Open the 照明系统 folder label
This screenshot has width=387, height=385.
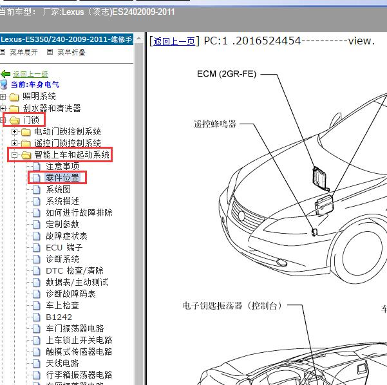[39, 96]
